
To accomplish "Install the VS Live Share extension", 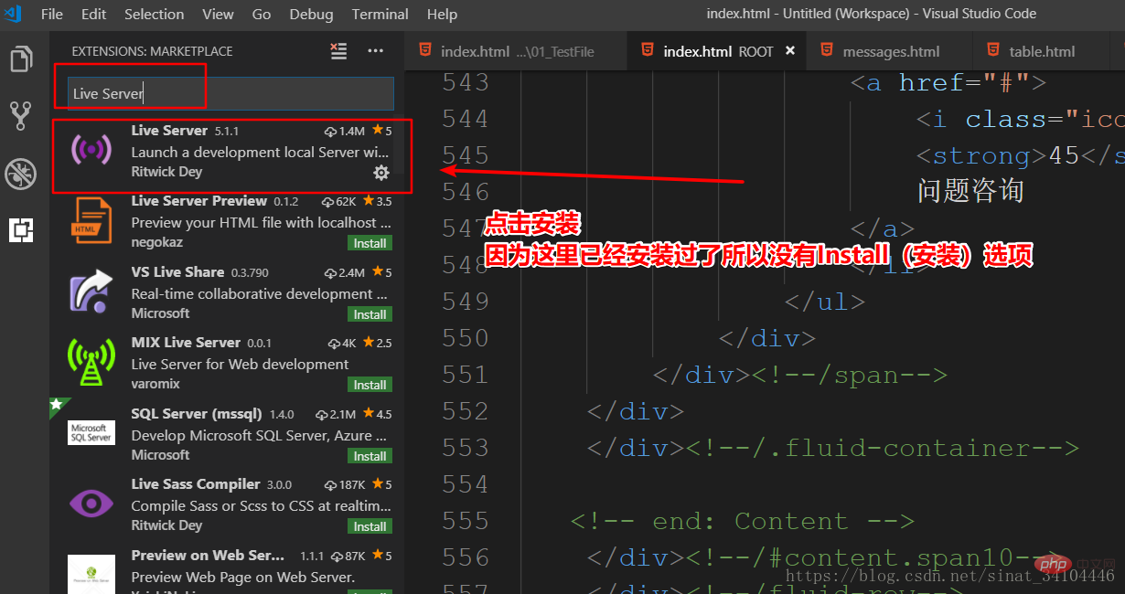I will (370, 313).
